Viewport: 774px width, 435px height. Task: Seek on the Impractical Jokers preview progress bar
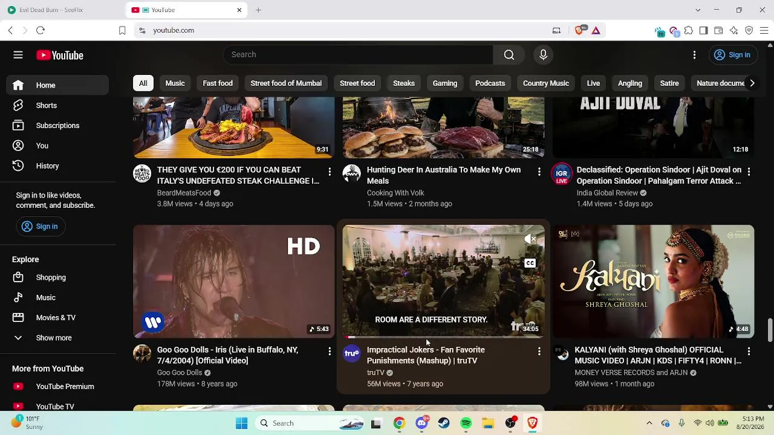coord(443,337)
